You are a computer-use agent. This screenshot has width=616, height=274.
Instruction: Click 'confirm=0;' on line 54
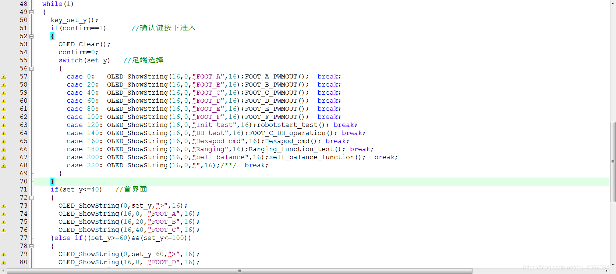[x=78, y=52]
